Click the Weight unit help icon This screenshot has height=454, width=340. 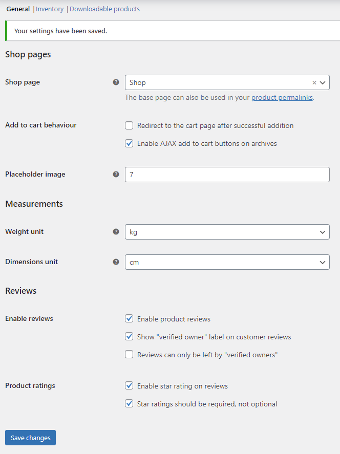tap(116, 232)
